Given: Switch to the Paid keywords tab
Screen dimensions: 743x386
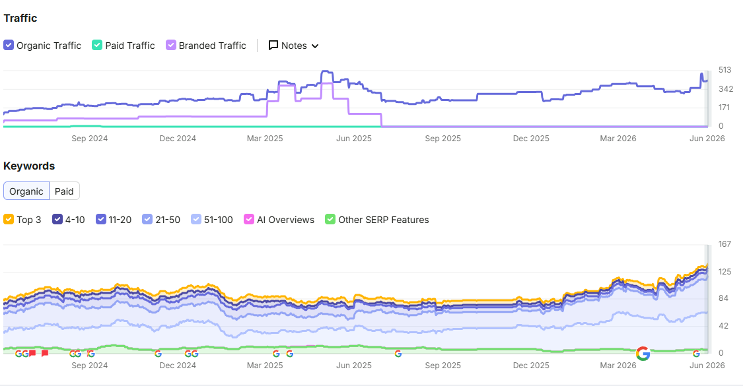Looking at the screenshot, I should point(65,191).
